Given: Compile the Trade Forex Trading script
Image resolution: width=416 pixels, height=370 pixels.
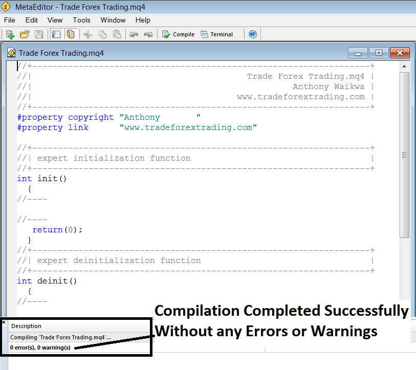Looking at the screenshot, I should (x=178, y=34).
